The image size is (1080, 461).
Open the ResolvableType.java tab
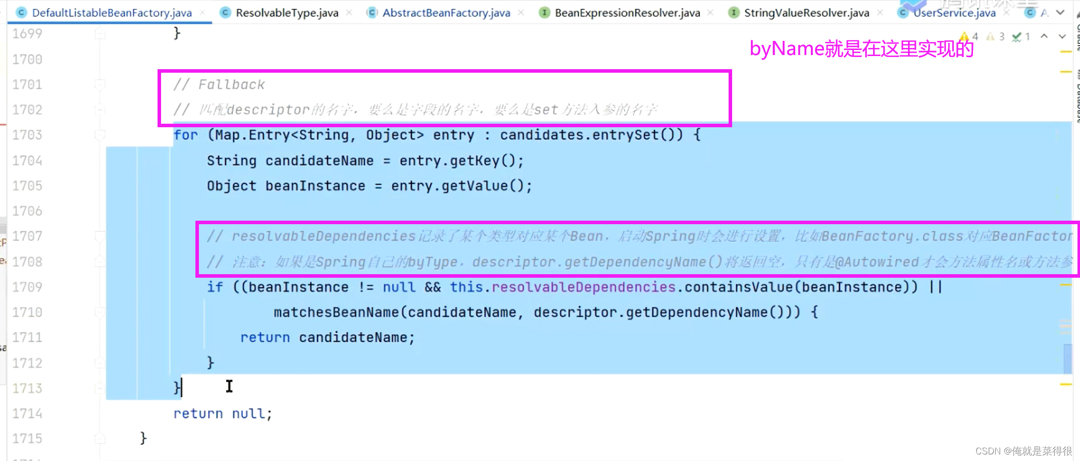tap(287, 13)
